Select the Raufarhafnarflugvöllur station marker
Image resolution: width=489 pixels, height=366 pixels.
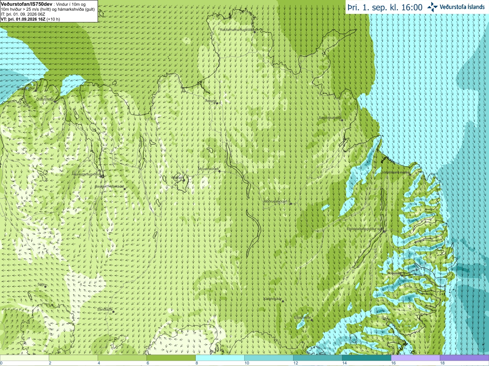255,32
